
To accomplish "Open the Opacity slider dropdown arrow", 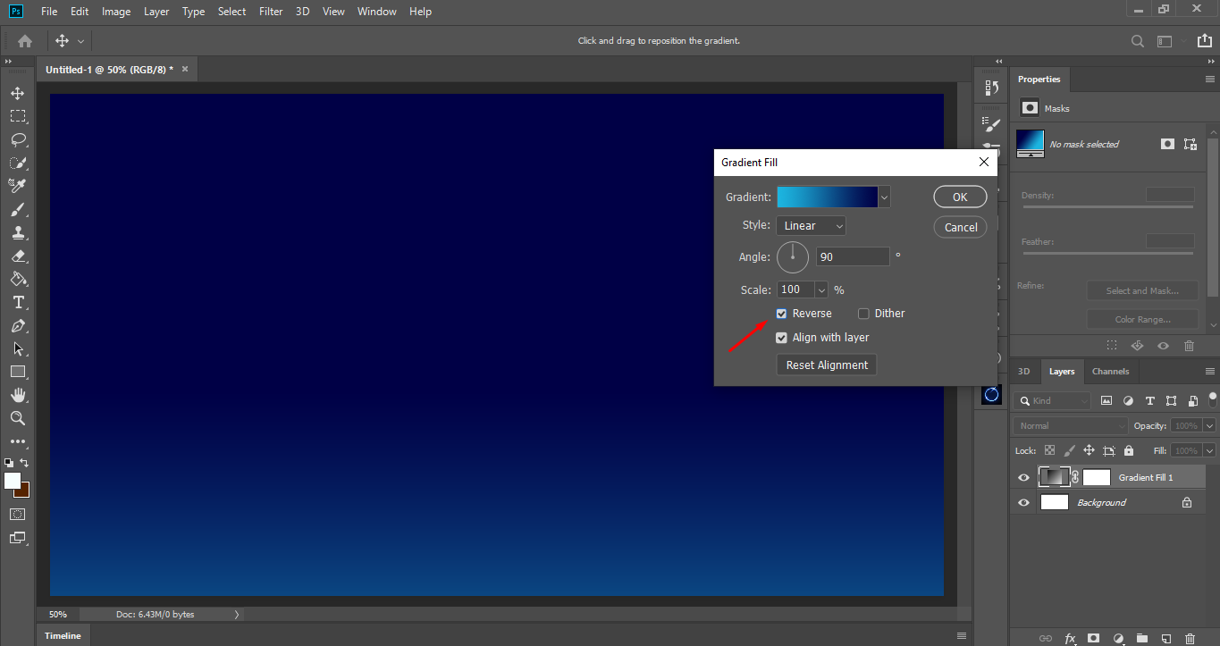I will tap(1209, 426).
